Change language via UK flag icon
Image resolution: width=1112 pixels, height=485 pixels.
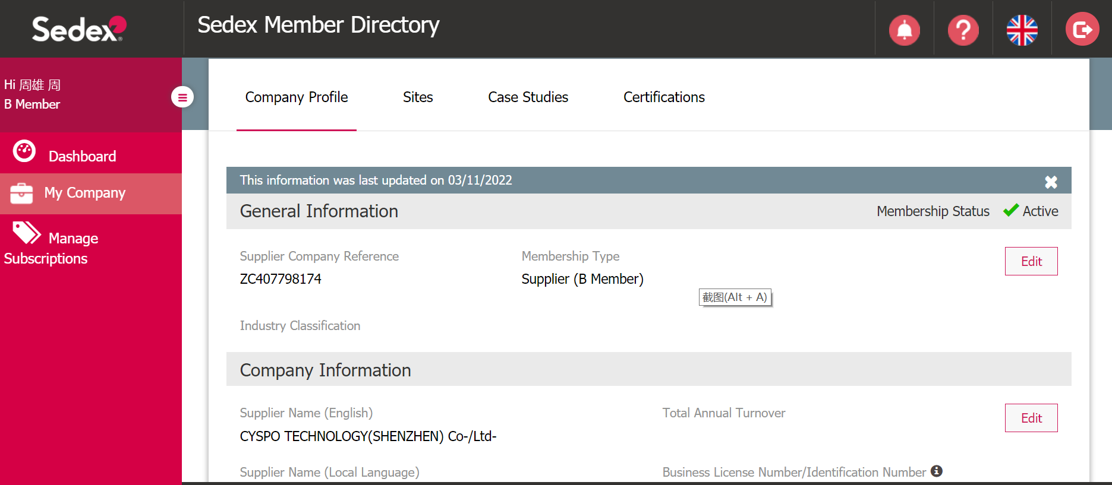pyautogui.click(x=1022, y=30)
